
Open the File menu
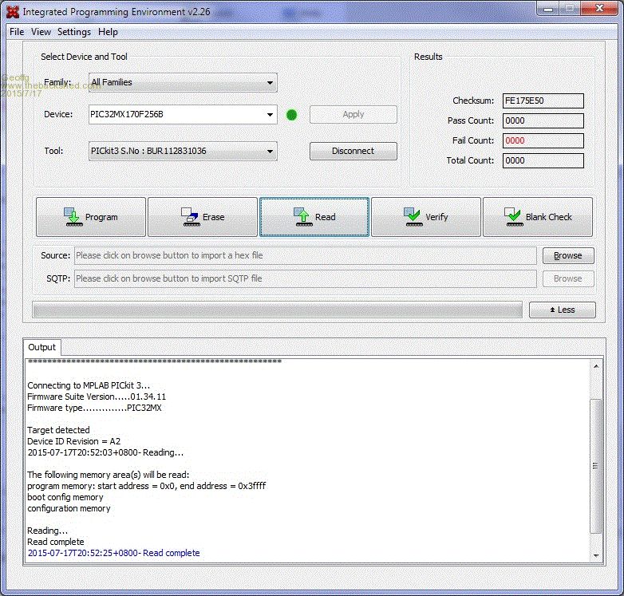coord(17,32)
